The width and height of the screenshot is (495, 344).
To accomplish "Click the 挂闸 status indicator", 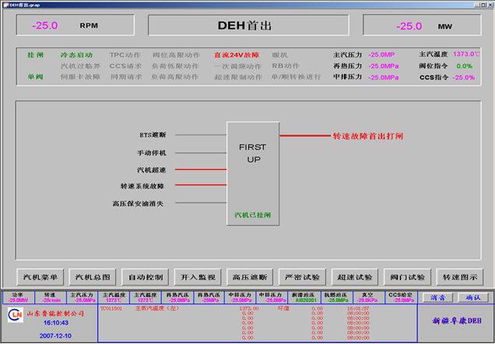I will click(x=35, y=55).
